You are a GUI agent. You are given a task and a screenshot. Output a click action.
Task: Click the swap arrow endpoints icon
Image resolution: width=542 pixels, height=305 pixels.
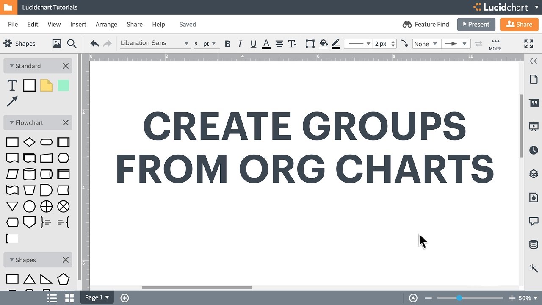[478, 44]
